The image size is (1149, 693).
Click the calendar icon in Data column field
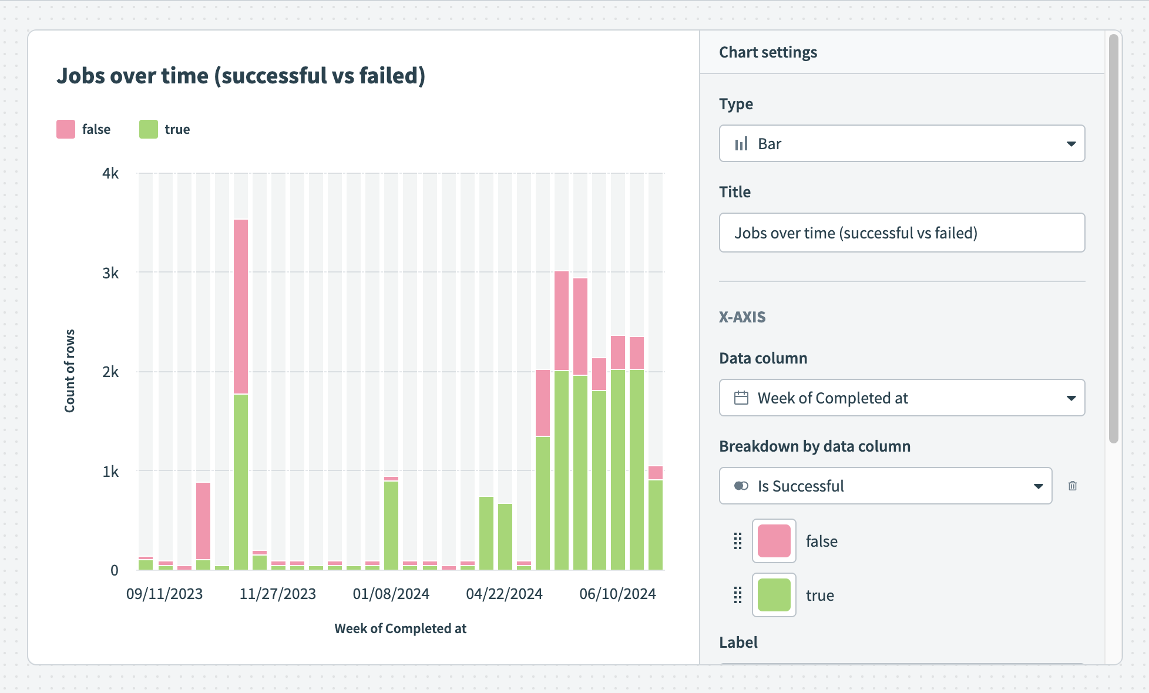pos(741,398)
